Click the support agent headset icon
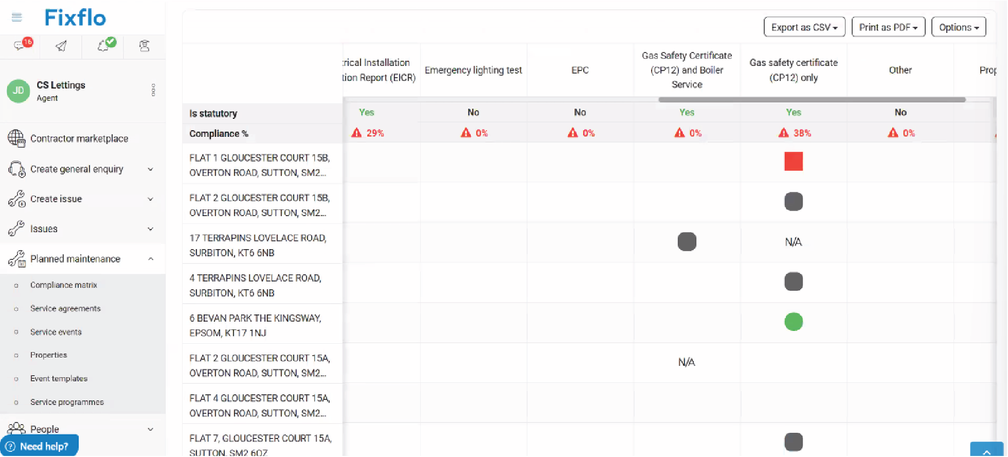Screen dimensions: 1008x457 point(145,46)
